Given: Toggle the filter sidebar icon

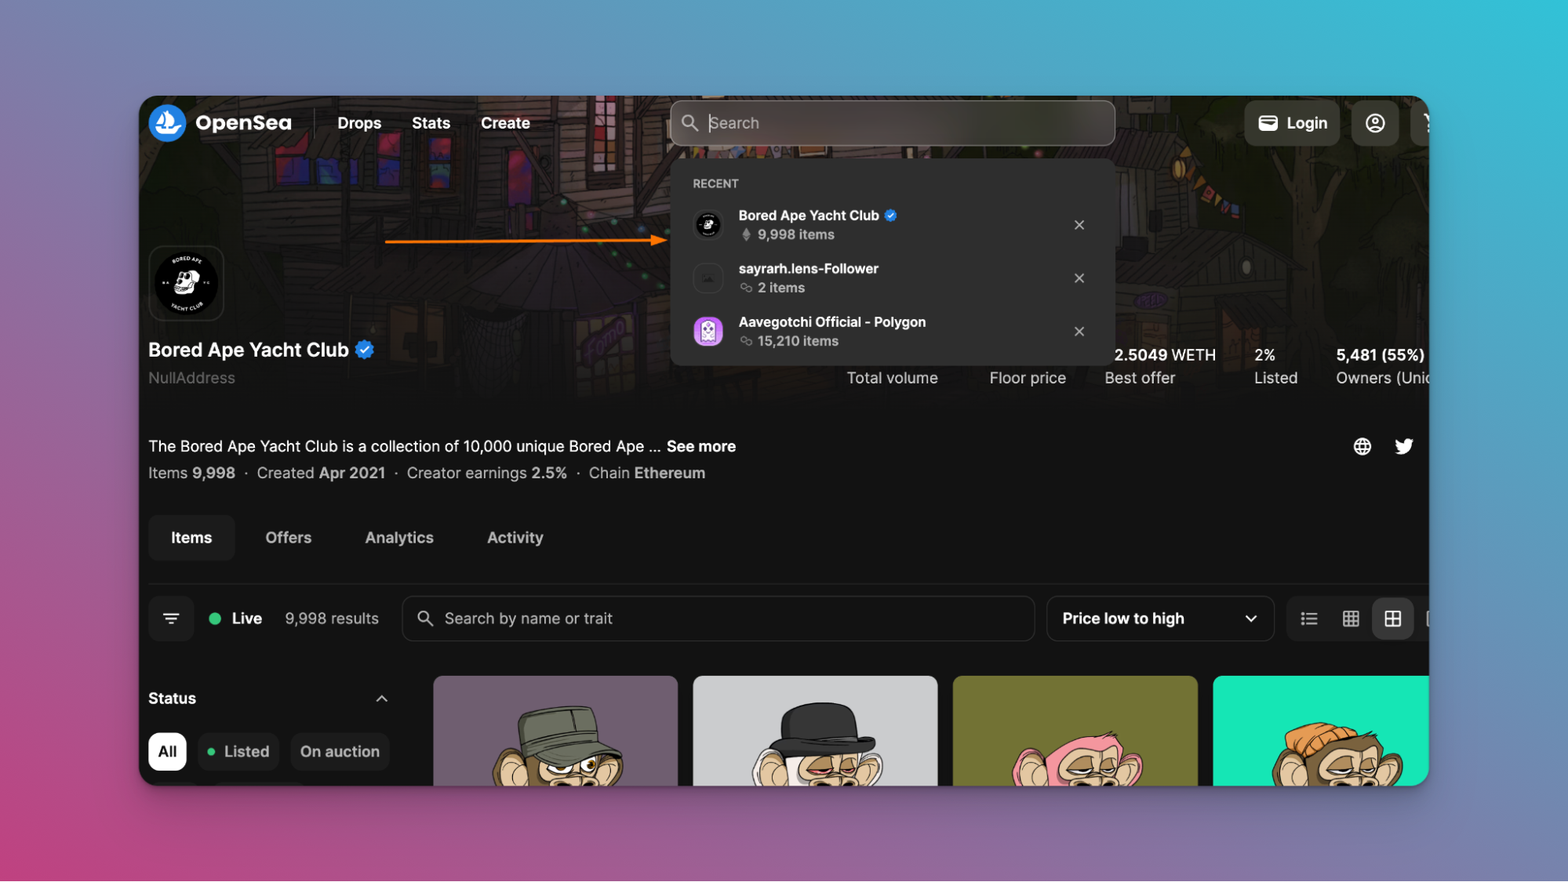Looking at the screenshot, I should (171, 619).
